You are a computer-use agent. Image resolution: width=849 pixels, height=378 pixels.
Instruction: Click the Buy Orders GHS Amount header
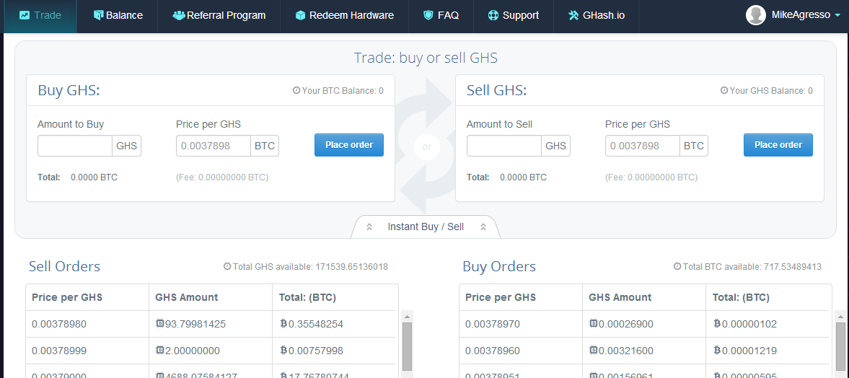620,297
